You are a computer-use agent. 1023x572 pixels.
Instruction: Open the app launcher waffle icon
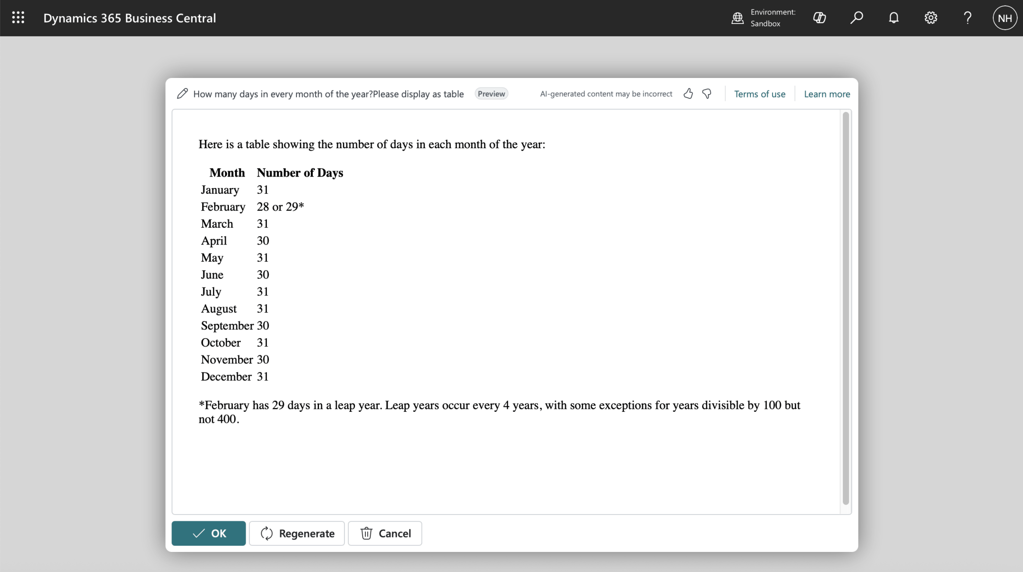coord(18,18)
